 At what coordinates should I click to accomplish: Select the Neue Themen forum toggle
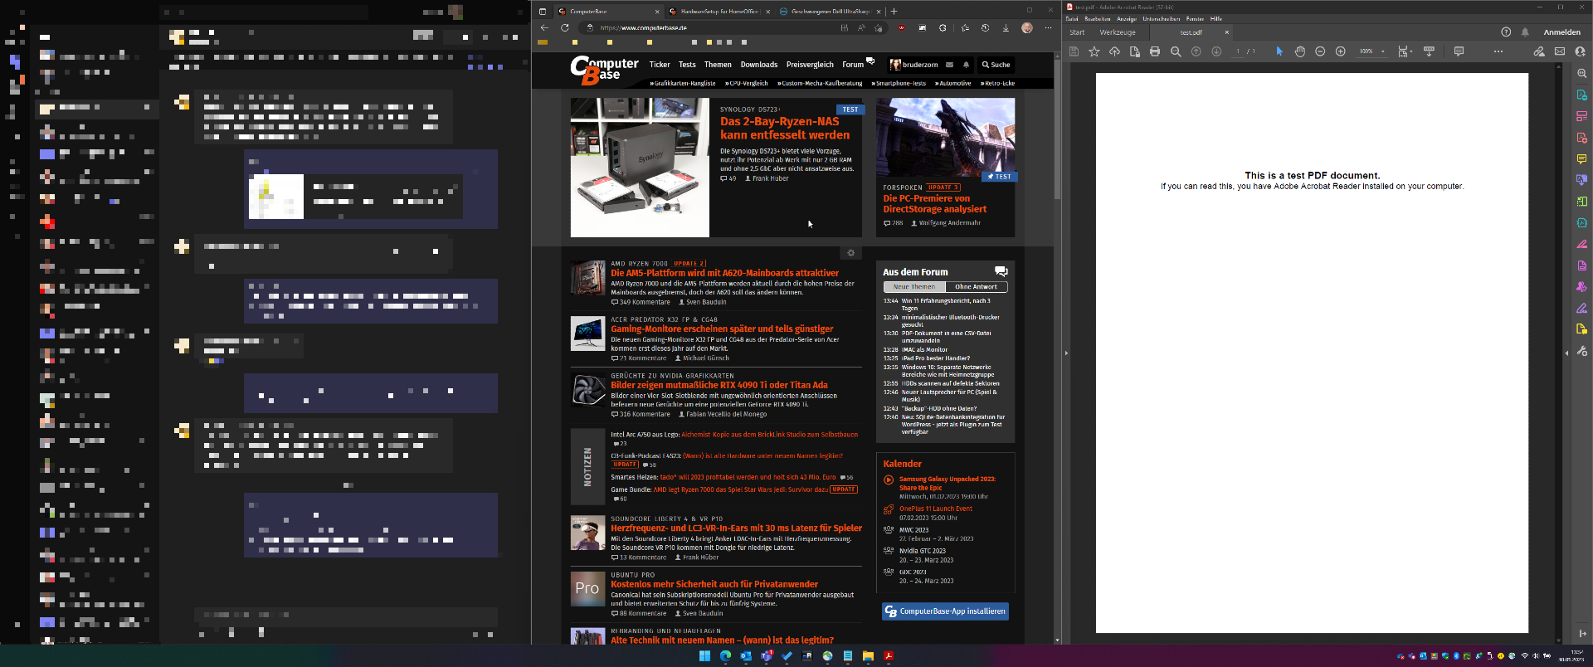click(x=914, y=287)
